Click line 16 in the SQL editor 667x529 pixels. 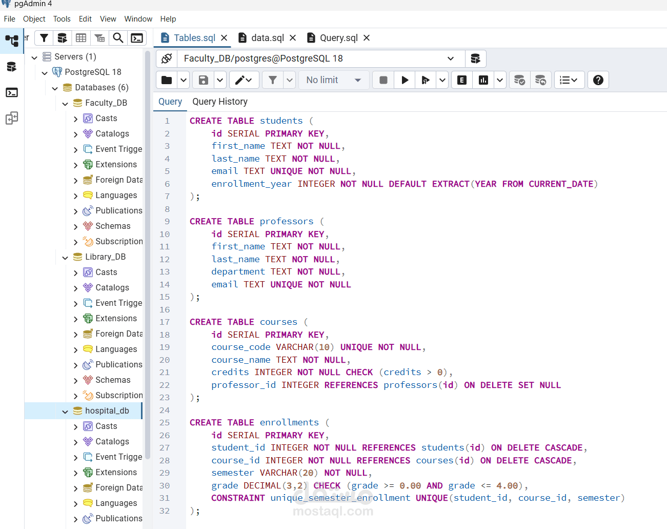coord(308,309)
